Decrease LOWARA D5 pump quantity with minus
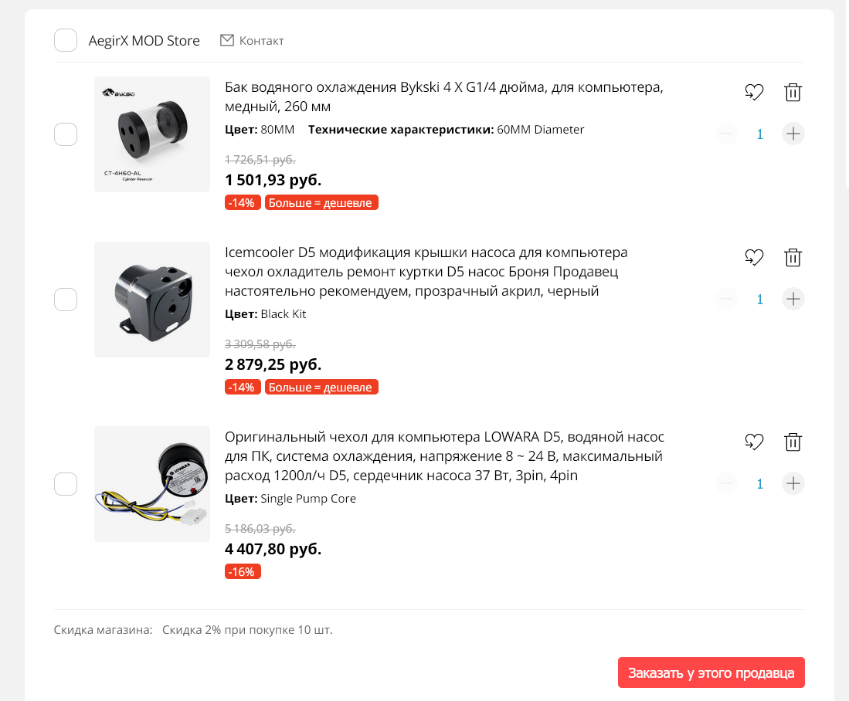 pos(727,483)
